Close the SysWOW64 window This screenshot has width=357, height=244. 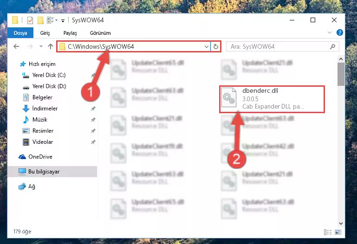334,20
